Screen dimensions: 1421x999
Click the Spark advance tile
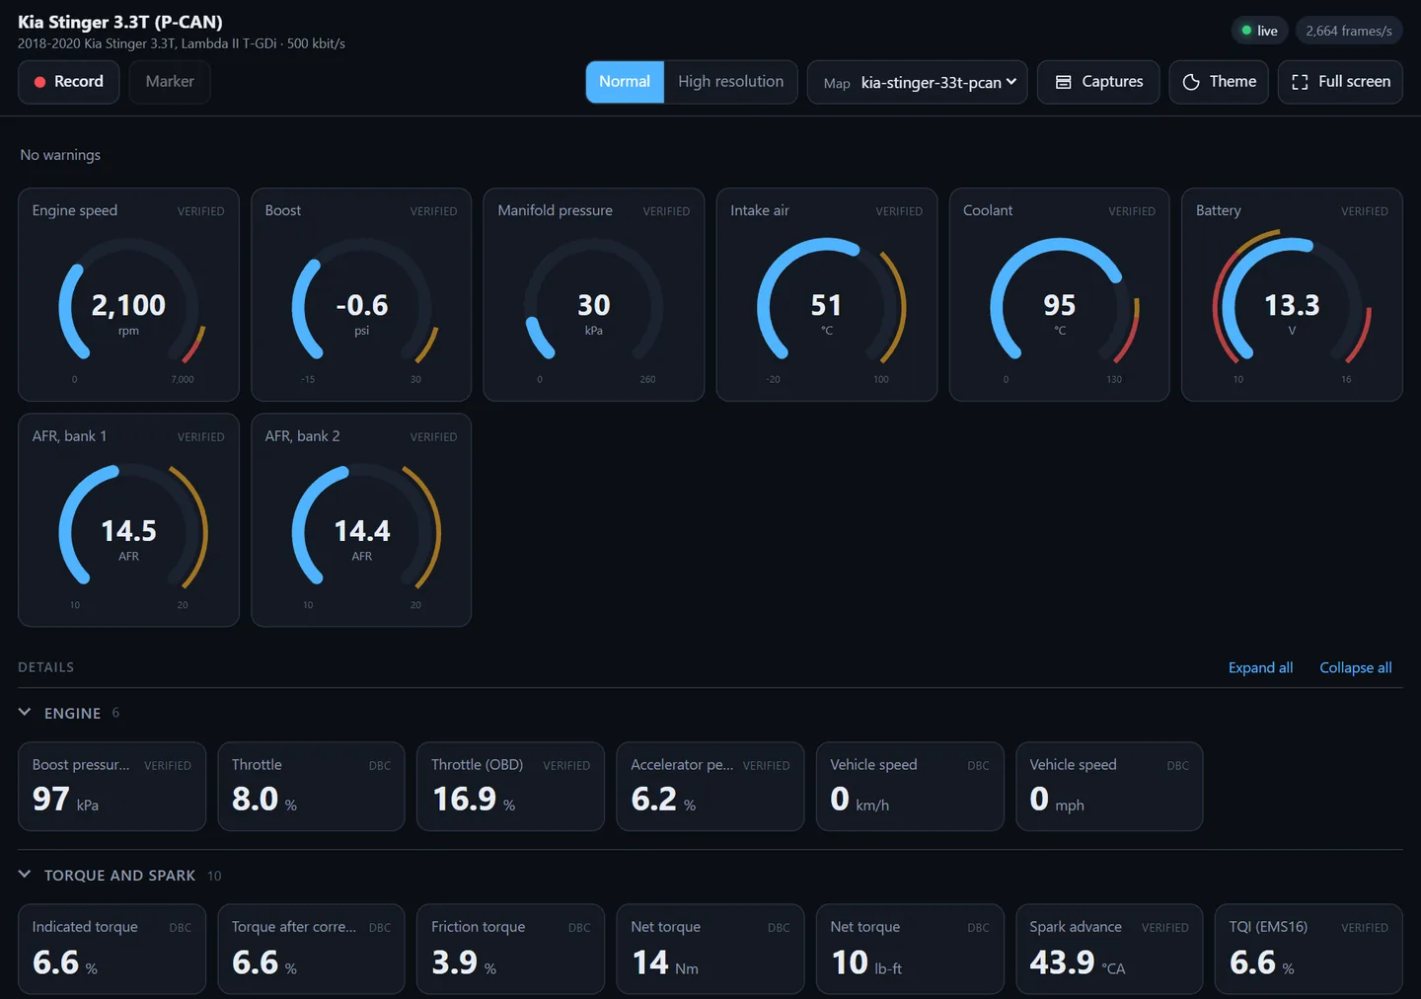[1109, 949]
